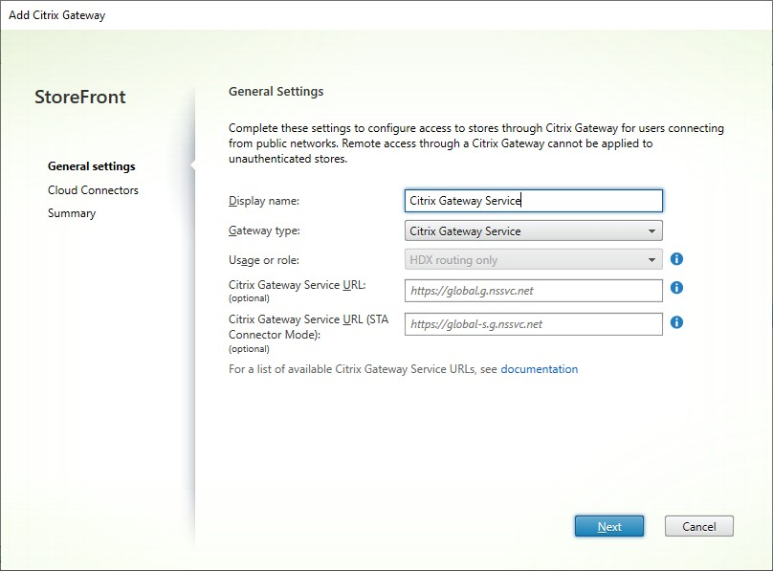Click the 'Citrix Gateway Service URL:' label
Image resolution: width=773 pixels, height=571 pixels.
[x=298, y=285]
